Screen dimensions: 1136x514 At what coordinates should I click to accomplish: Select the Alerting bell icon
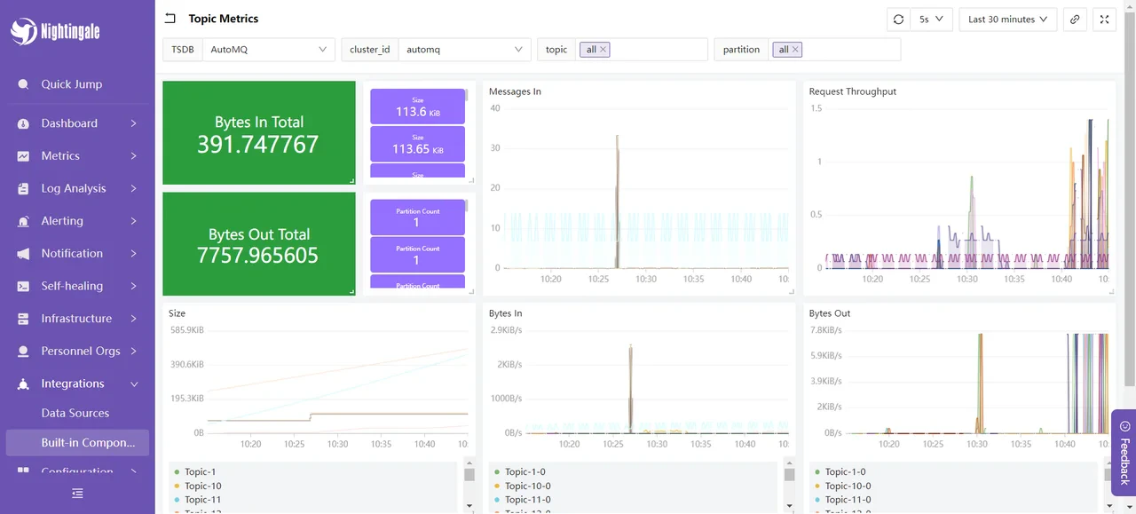click(x=22, y=220)
